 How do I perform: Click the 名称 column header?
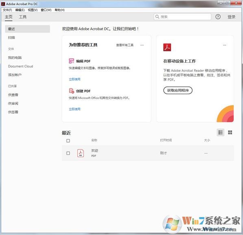94,140
